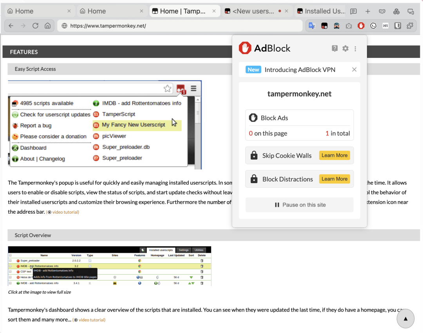Open the tab list notes icon

353,11
